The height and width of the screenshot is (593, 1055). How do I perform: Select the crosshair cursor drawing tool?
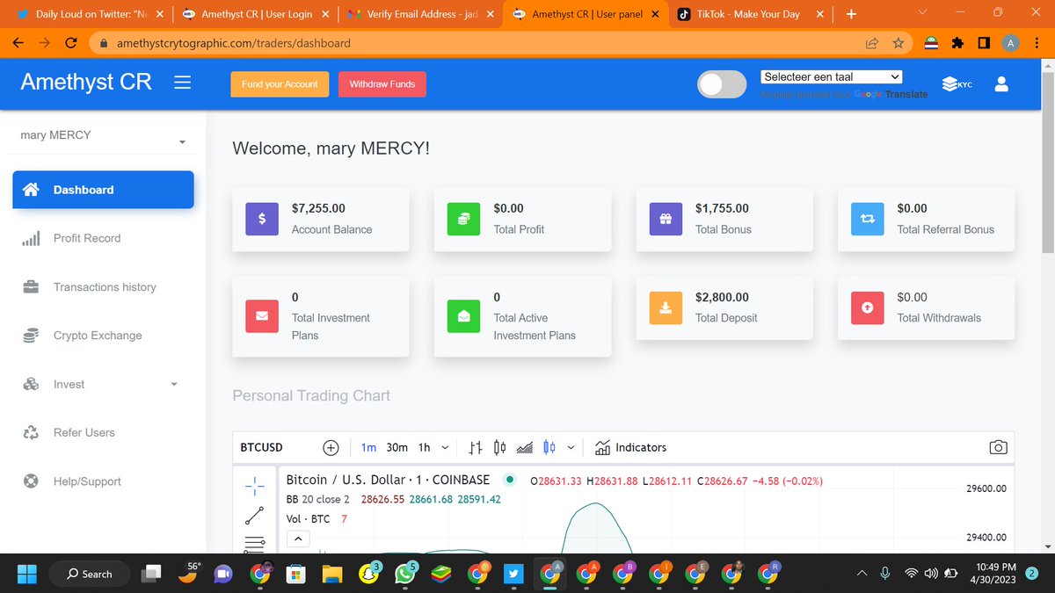[x=255, y=485]
